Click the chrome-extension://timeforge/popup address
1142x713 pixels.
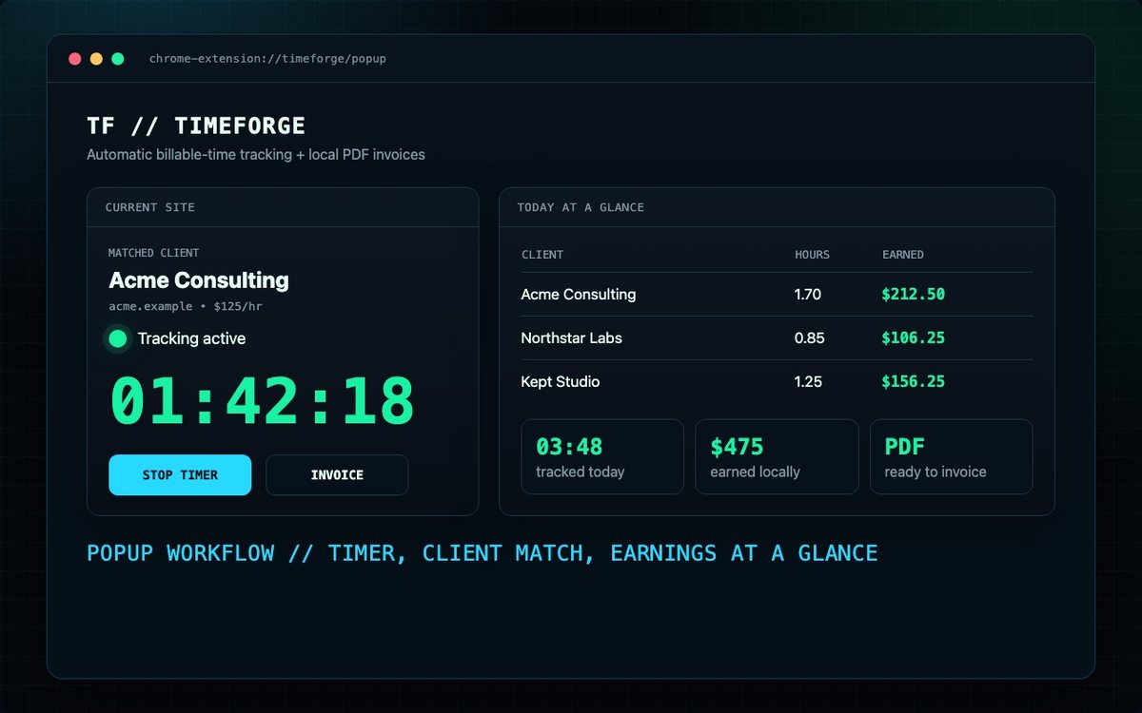(x=267, y=59)
